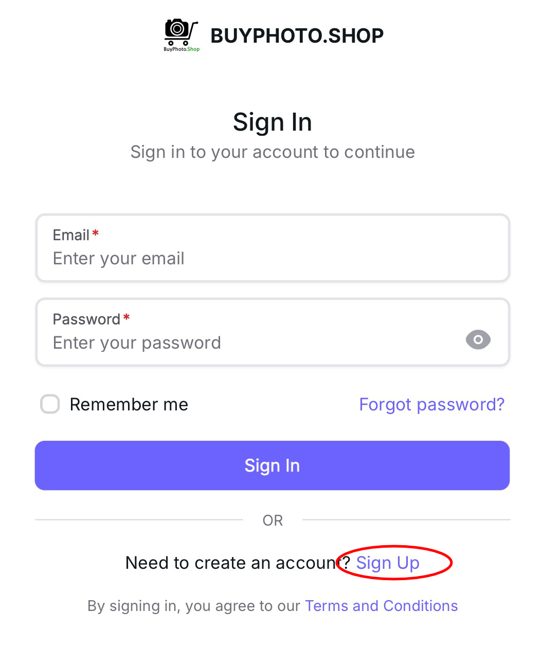543x648 pixels.
Task: Focus the Email input field
Action: tap(272, 258)
